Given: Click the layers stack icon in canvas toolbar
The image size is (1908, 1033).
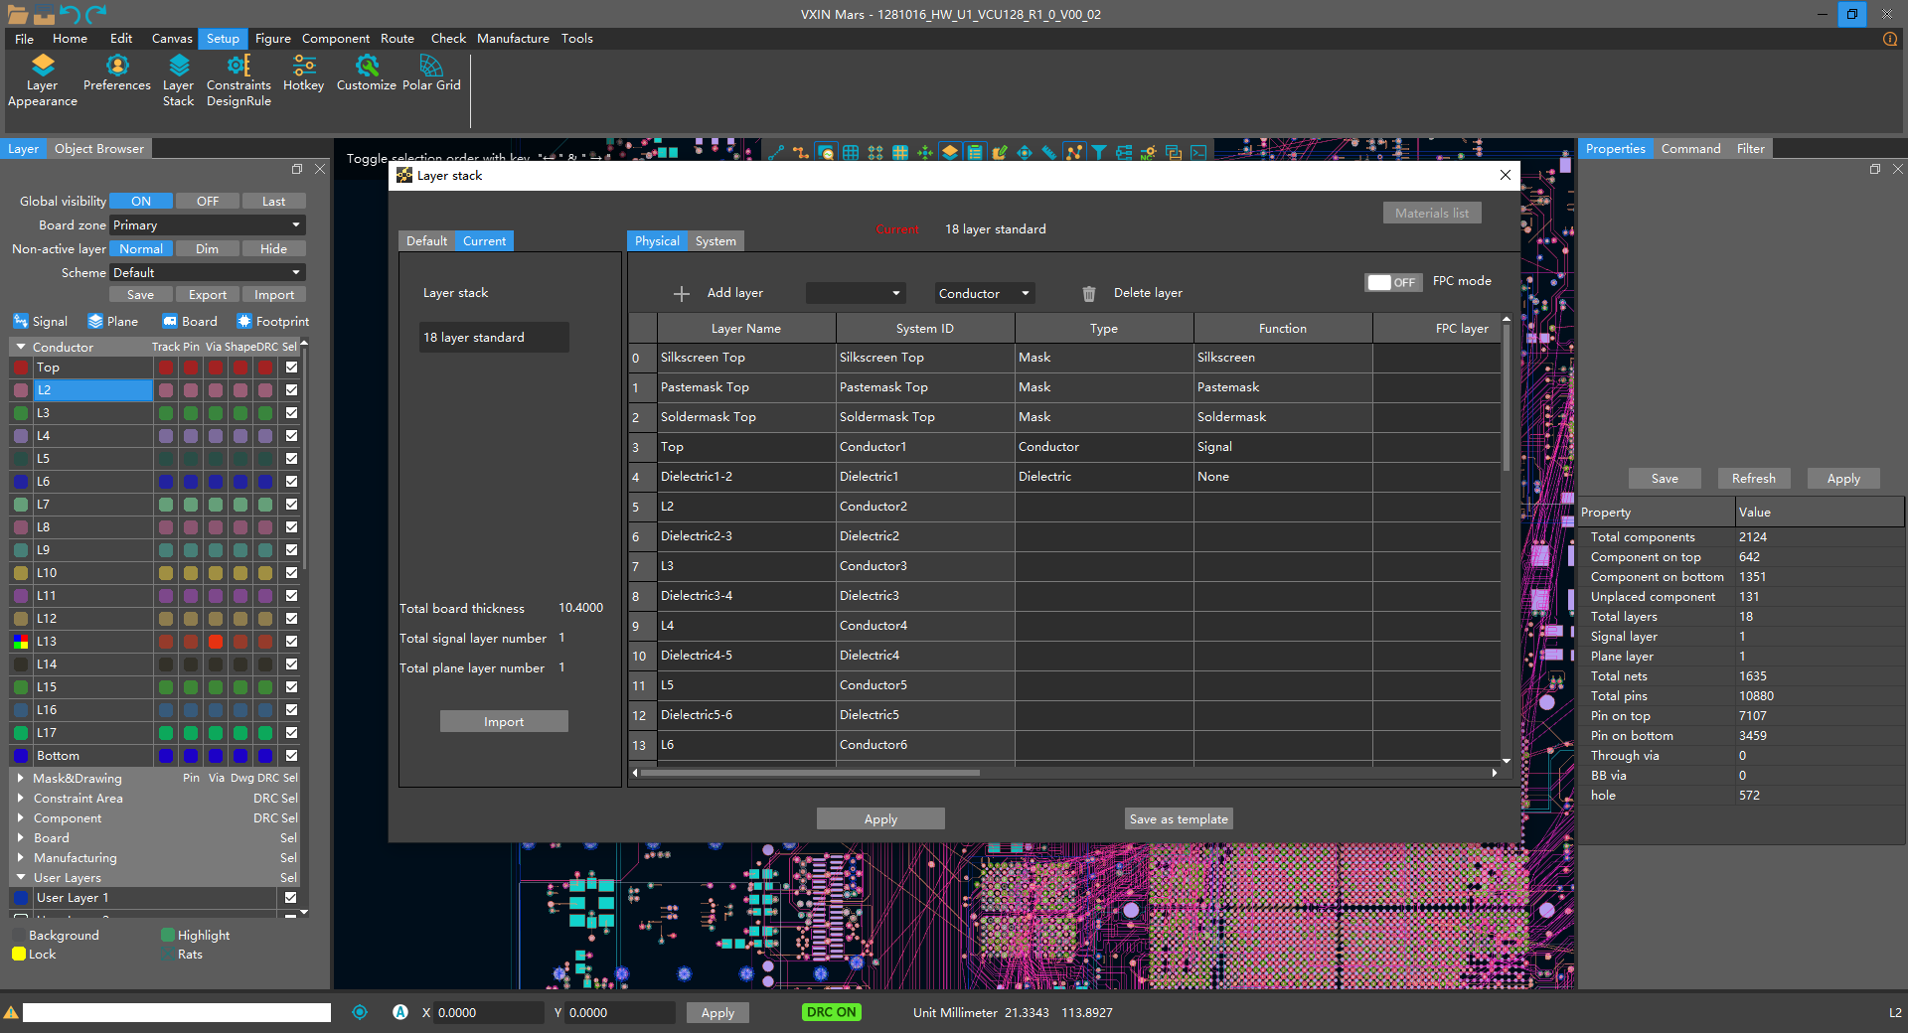Looking at the screenshot, I should coord(950,152).
